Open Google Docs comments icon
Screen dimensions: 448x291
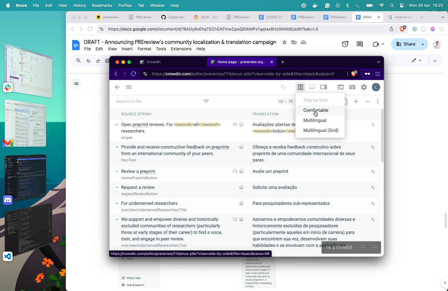[x=360, y=44]
